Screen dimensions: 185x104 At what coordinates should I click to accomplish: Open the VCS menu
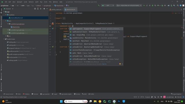50,2
